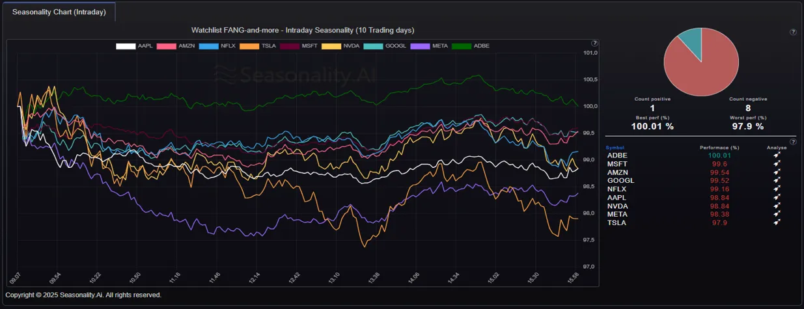Sort table by Symbol column header
The height and width of the screenshot is (309, 804).
coord(615,148)
